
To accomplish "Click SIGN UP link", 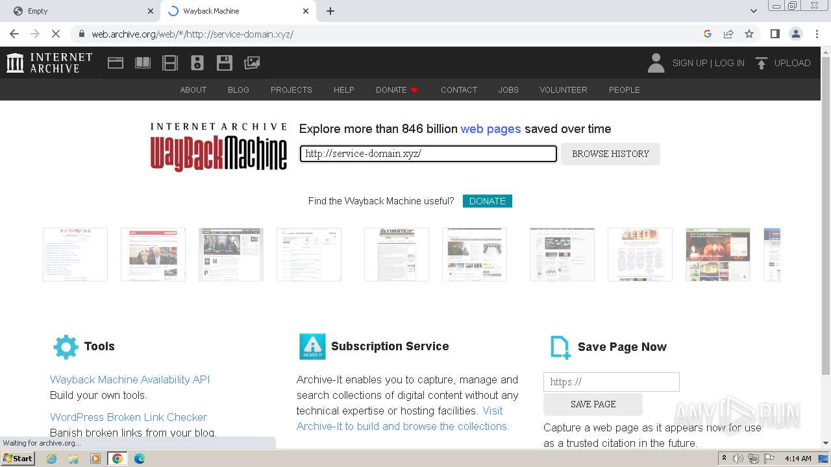I will click(x=689, y=63).
